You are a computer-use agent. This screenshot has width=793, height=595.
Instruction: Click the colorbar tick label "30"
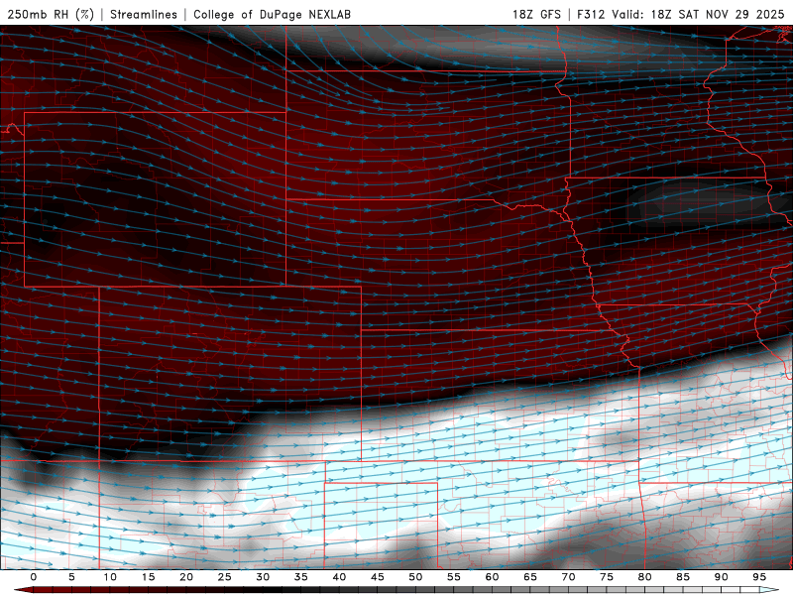[x=263, y=577]
